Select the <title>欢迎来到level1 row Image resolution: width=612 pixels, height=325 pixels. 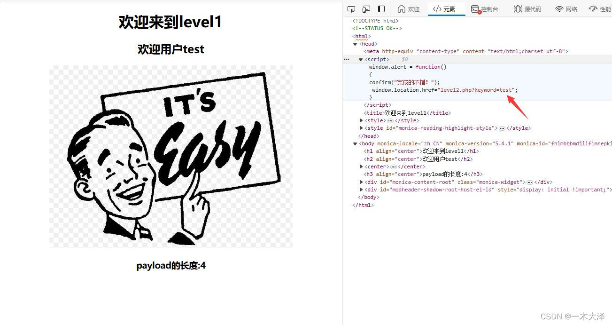[x=407, y=113]
